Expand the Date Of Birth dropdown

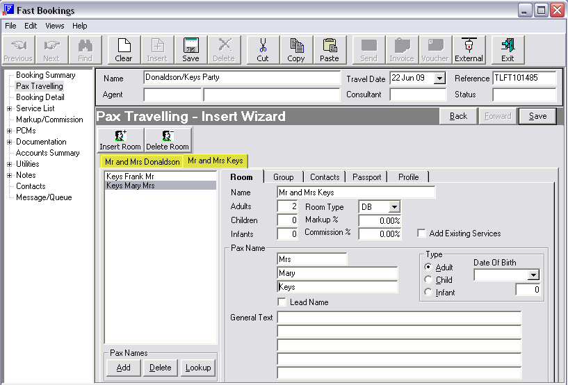(x=533, y=275)
